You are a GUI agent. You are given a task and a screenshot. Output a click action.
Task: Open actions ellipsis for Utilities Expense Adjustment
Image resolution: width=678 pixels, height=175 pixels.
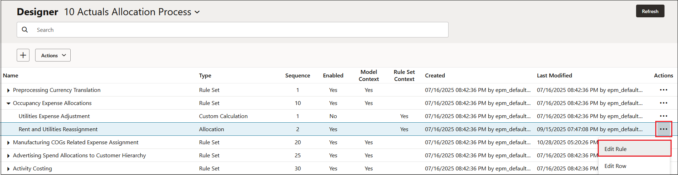tap(663, 116)
